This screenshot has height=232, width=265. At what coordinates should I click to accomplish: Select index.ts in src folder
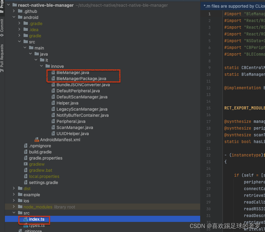coord(37,219)
